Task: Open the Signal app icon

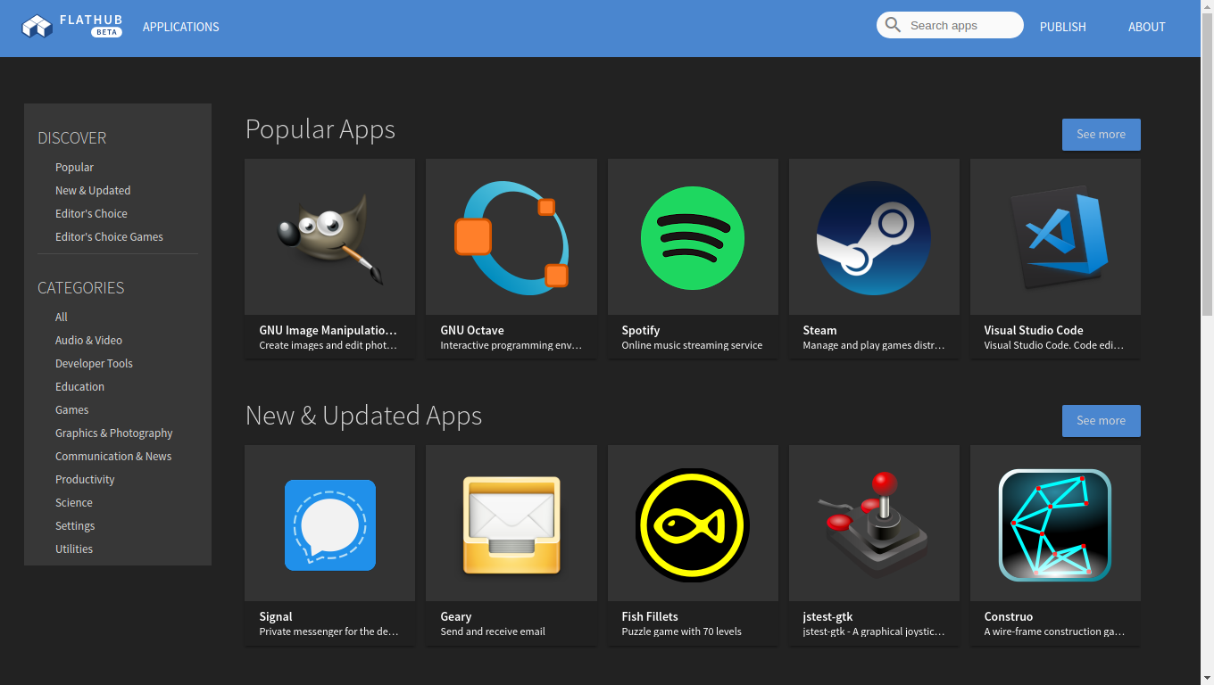Action: click(330, 524)
